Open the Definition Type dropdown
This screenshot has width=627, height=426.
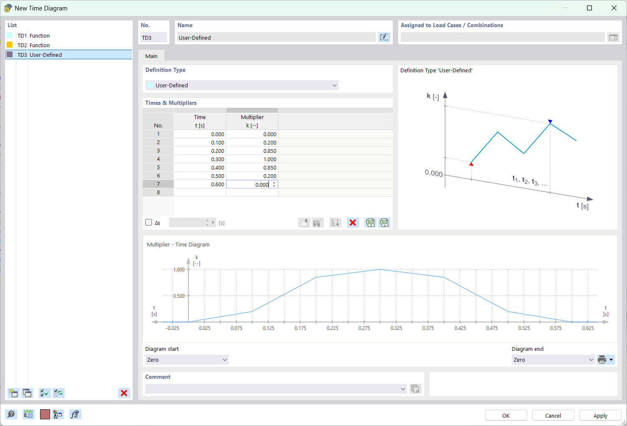point(242,85)
